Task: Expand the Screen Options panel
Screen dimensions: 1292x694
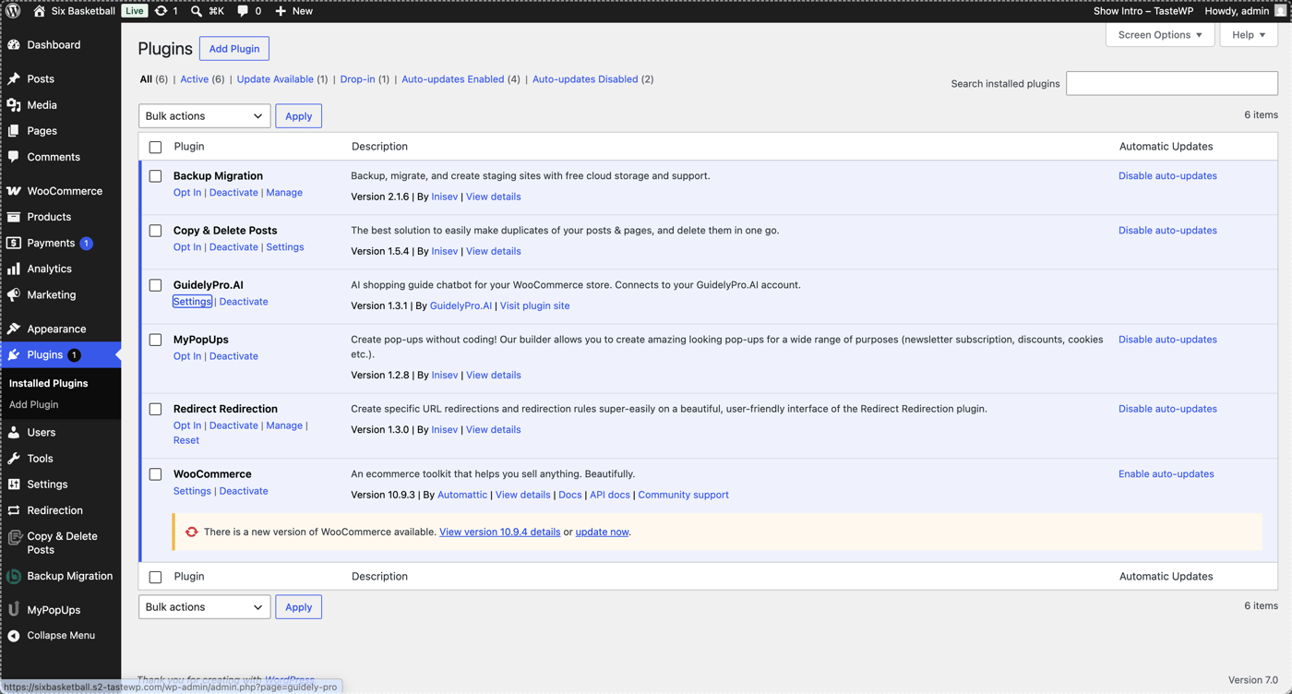Action: pos(1160,35)
